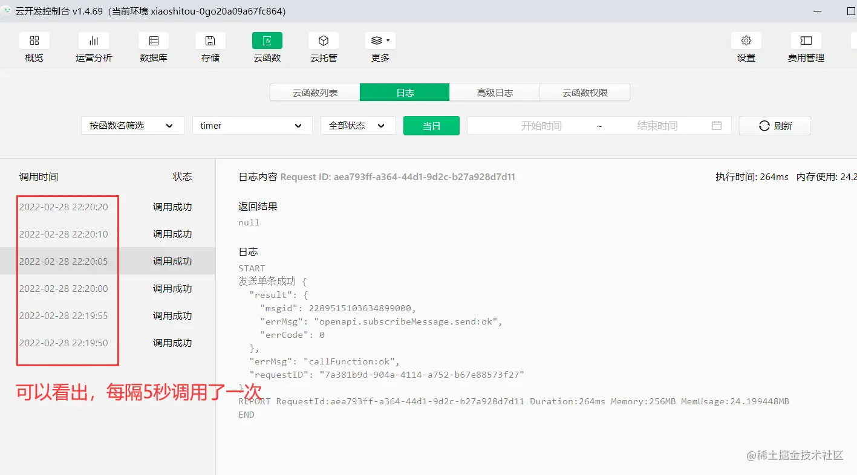Open the 全部状态 status dropdown
This screenshot has height=475, width=857.
[x=358, y=126]
